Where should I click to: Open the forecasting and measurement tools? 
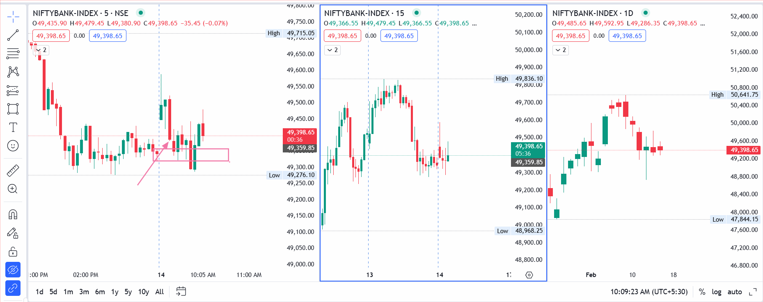(13, 91)
